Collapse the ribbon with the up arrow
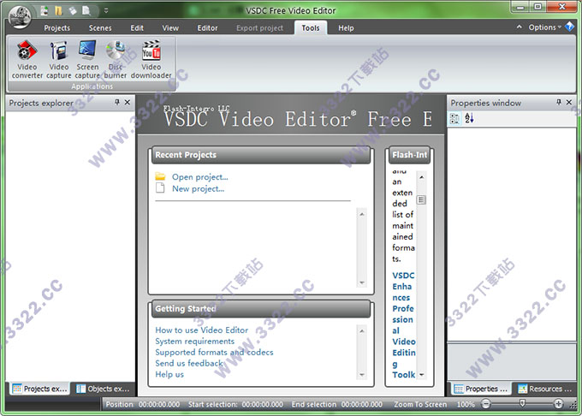 (x=520, y=27)
